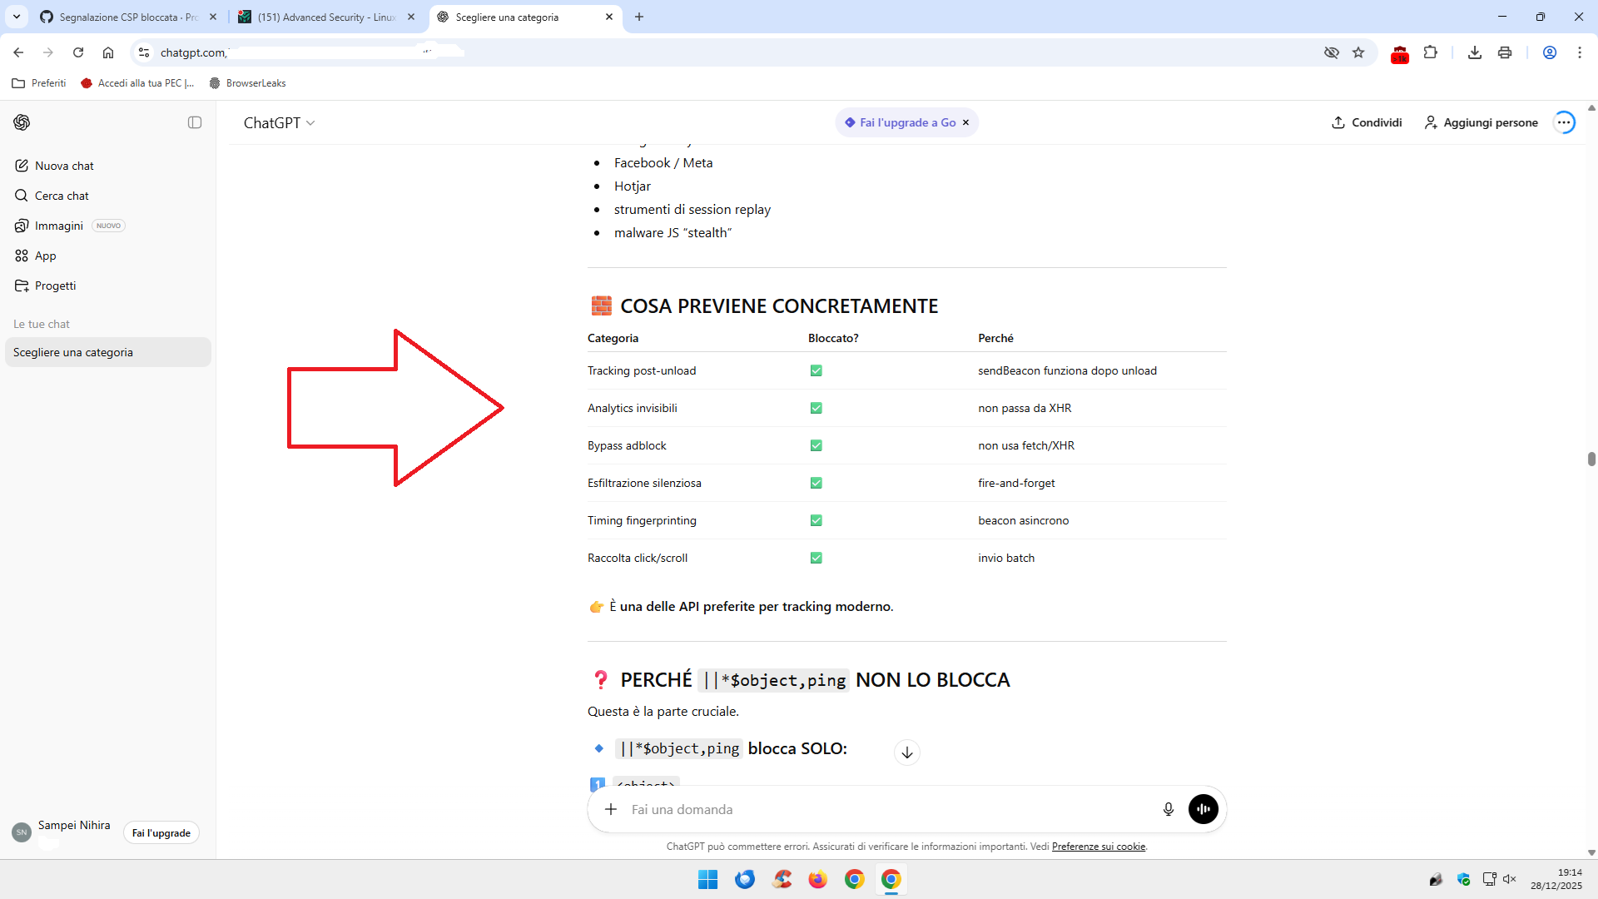Expand the ChatGPT model selector dropdown
The width and height of the screenshot is (1598, 899).
[x=279, y=122]
